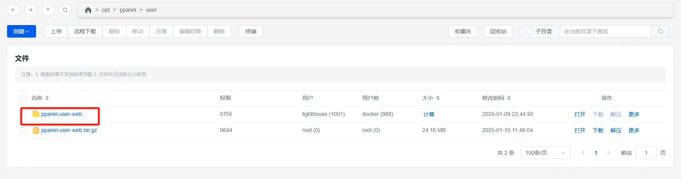
Task: Click the tar.gz archive file icon
Action: pos(36,130)
